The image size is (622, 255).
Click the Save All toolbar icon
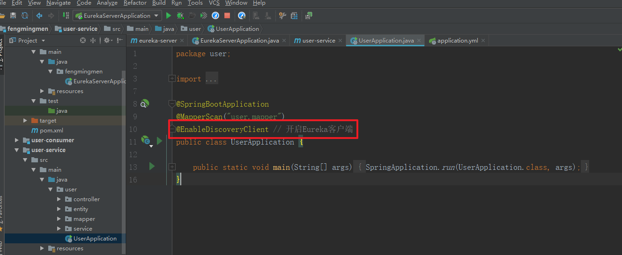coord(13,15)
